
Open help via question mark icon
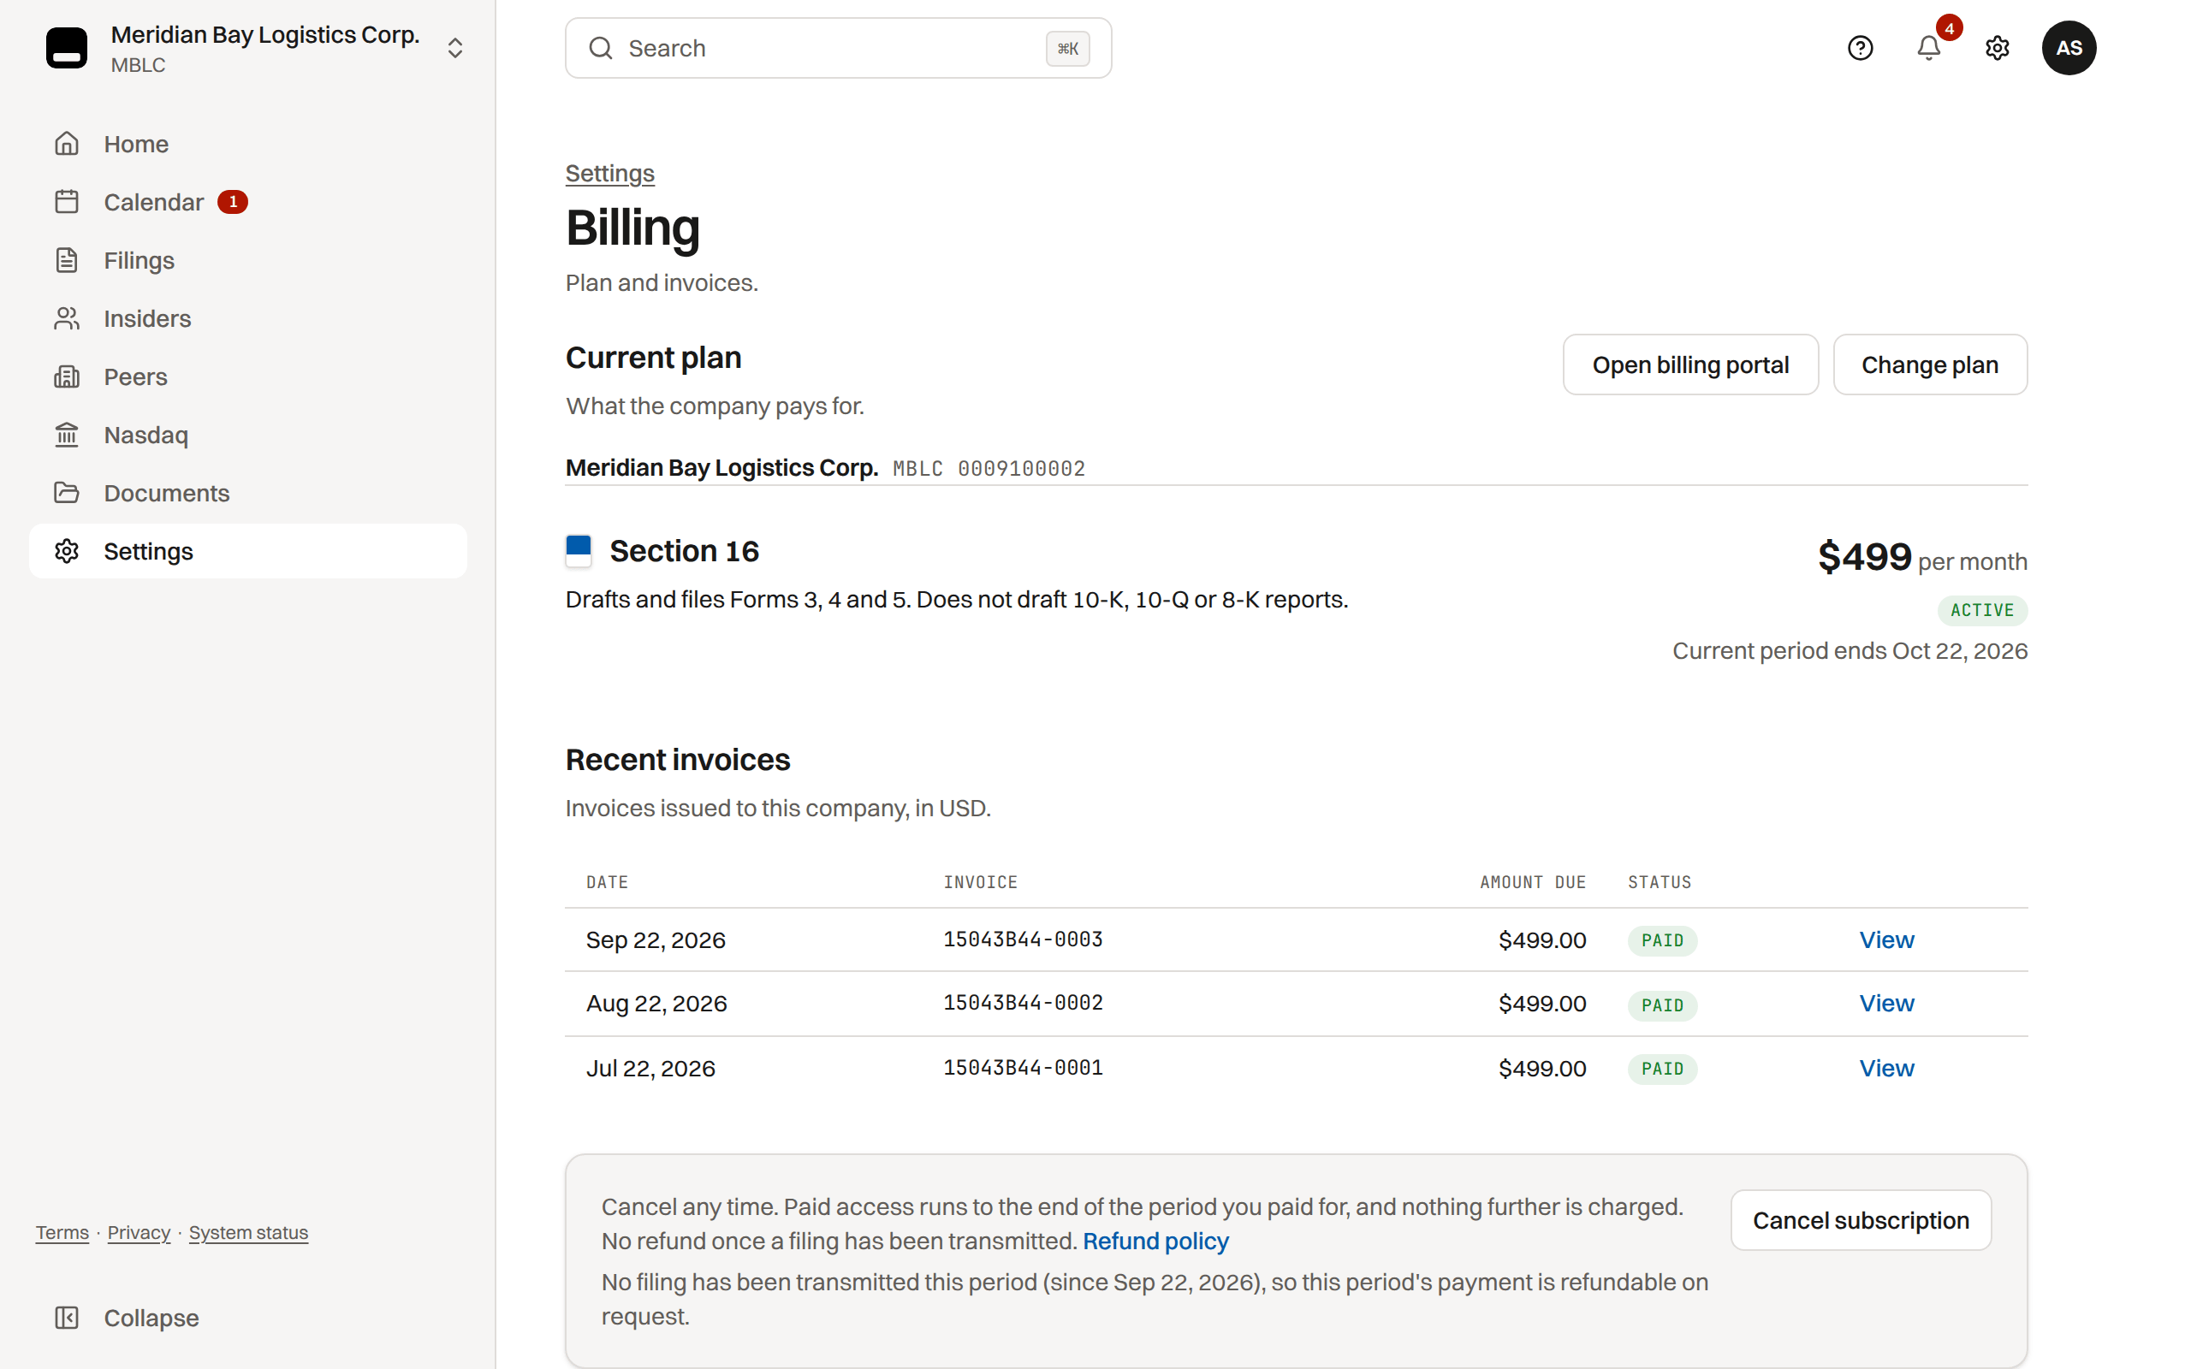pos(1860,48)
